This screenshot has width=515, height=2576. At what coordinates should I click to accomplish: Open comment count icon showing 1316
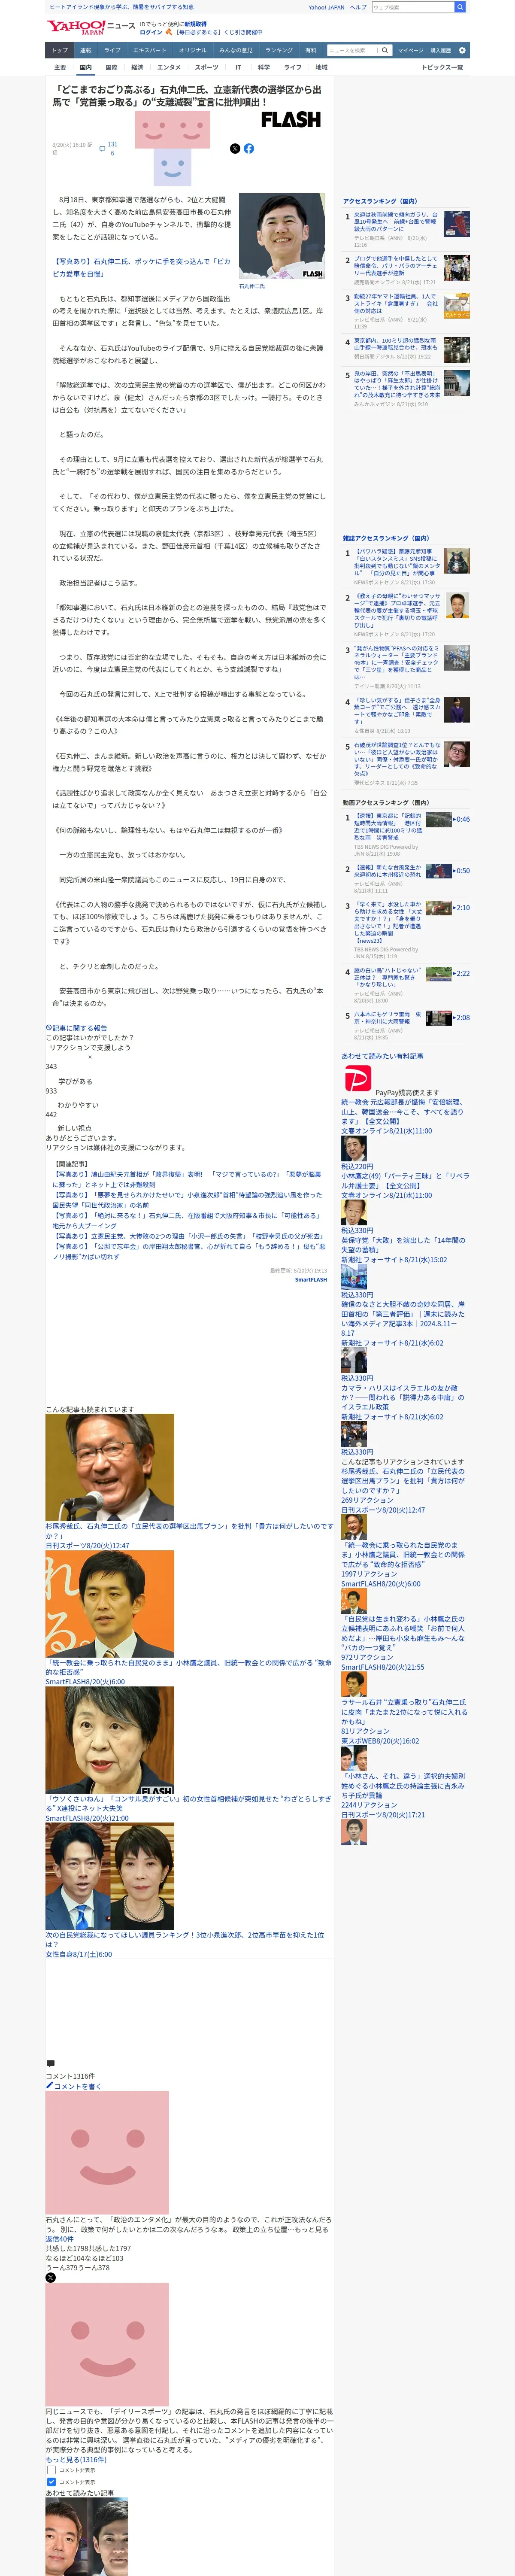pyautogui.click(x=108, y=148)
